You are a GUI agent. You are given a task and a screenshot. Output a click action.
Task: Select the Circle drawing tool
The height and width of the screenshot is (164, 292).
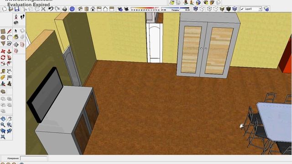pyautogui.click(x=3, y=37)
